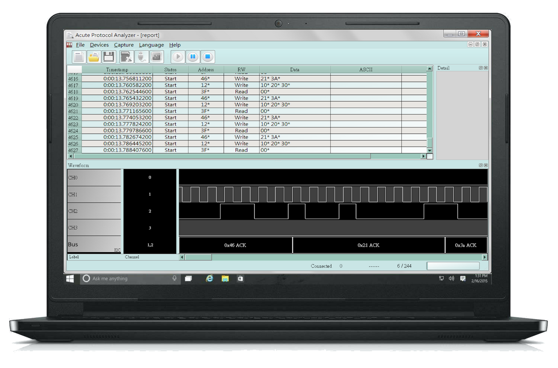This screenshot has height=368, width=558.
Task: Open the chip device settings icon
Action: point(156,57)
